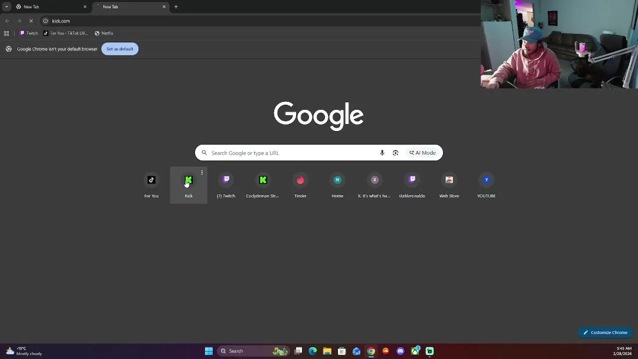Open the Netflix bookmark
638x359 pixels.
click(104, 33)
